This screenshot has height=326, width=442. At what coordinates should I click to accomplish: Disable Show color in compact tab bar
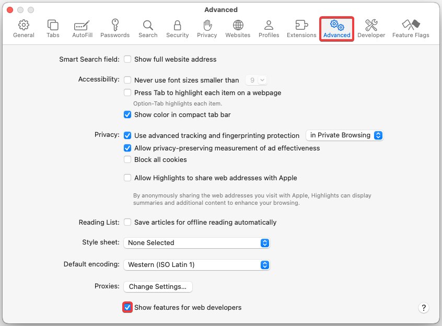pos(127,115)
